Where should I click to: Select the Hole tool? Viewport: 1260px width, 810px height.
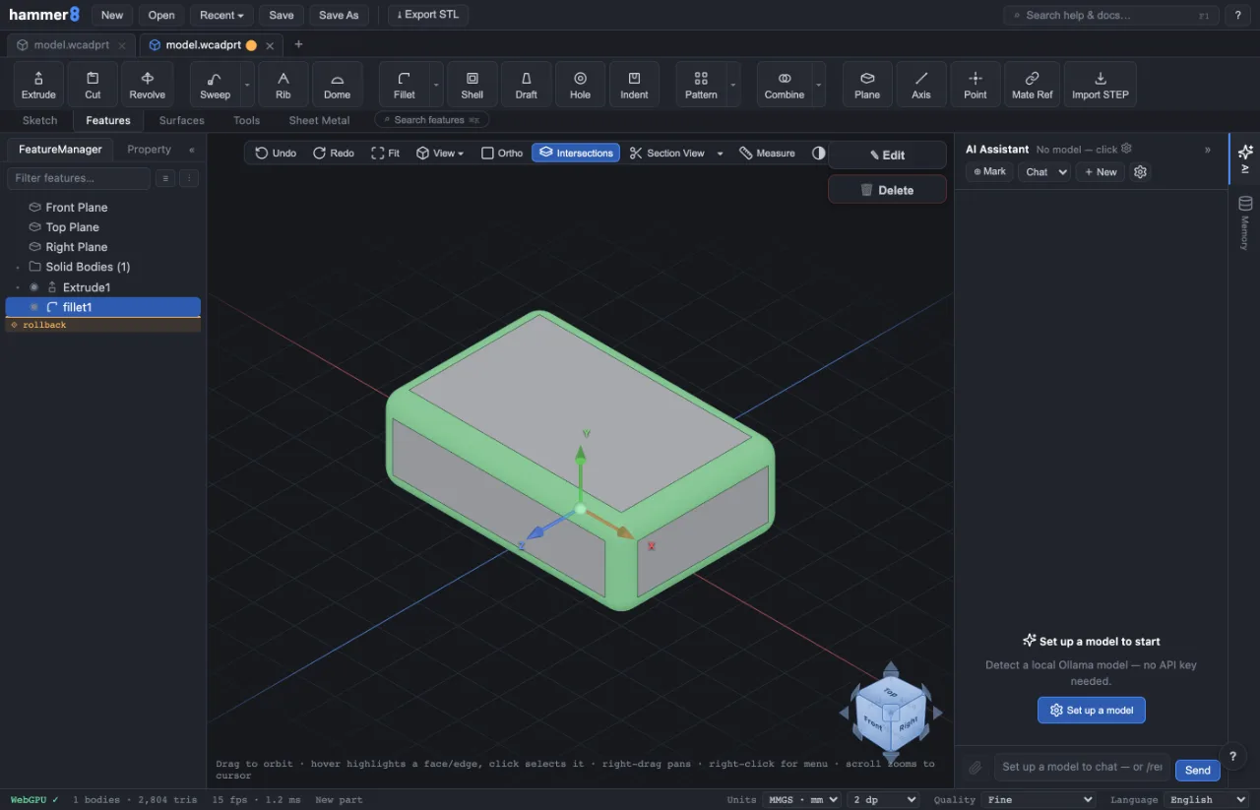tap(581, 85)
